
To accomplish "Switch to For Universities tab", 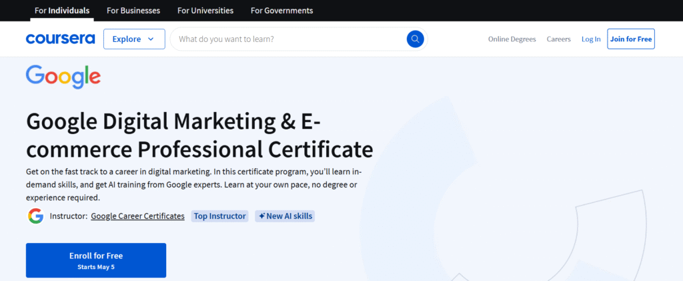I will point(205,11).
